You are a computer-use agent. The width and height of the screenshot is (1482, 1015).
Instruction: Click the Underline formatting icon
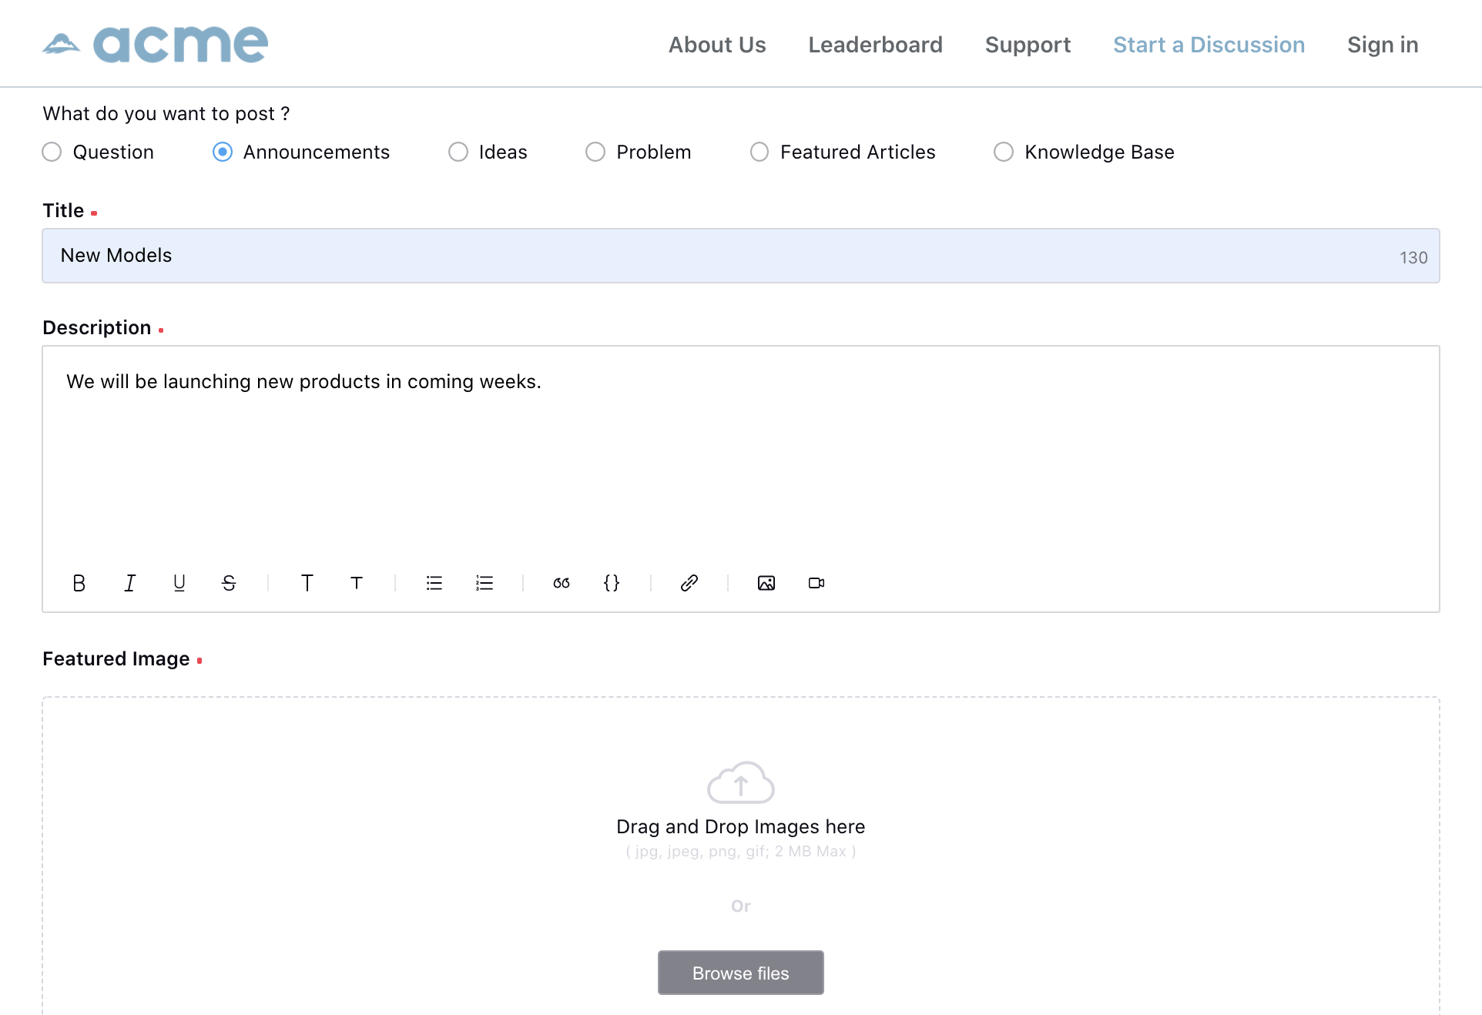pos(179,583)
